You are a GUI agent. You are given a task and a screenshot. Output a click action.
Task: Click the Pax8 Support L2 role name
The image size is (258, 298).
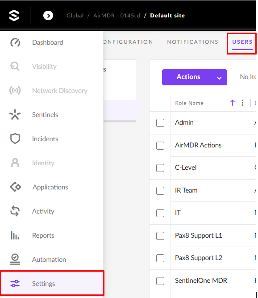[199, 258]
